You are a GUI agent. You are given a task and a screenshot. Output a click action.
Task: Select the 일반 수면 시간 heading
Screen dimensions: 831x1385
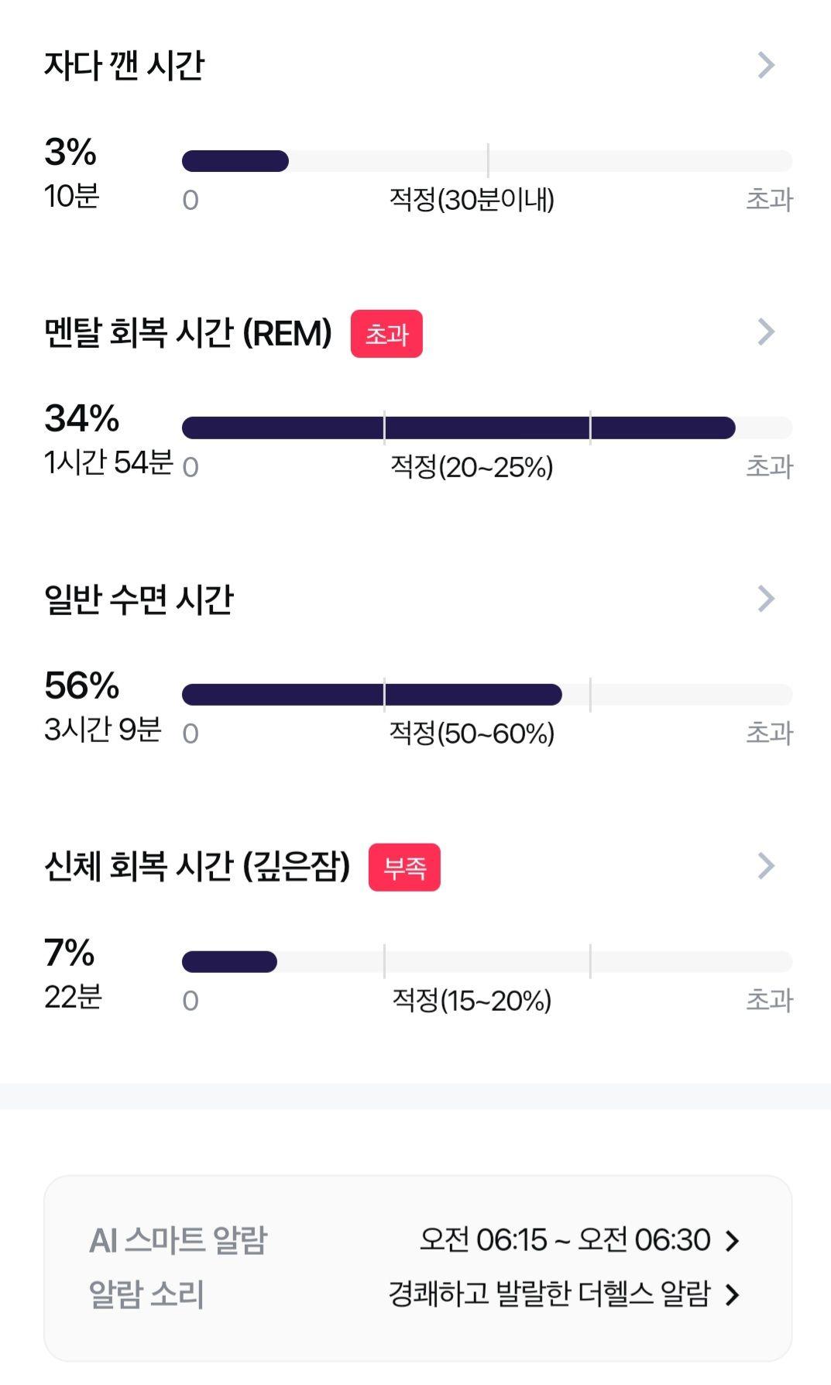(139, 599)
